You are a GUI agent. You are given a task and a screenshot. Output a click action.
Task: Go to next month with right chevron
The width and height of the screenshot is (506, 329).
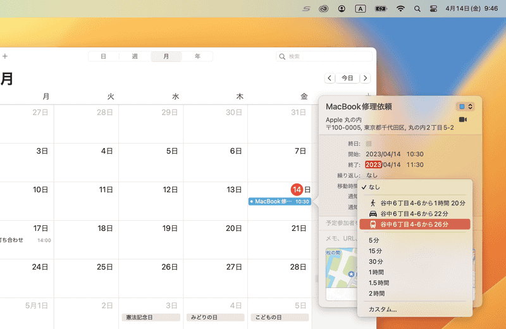(x=365, y=78)
